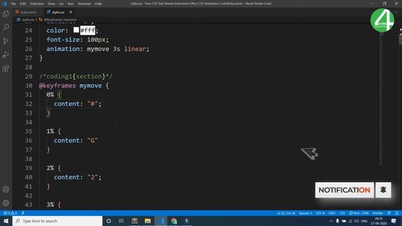402x226 pixels.
Task: Click the network icon in system tray
Action: point(350,221)
